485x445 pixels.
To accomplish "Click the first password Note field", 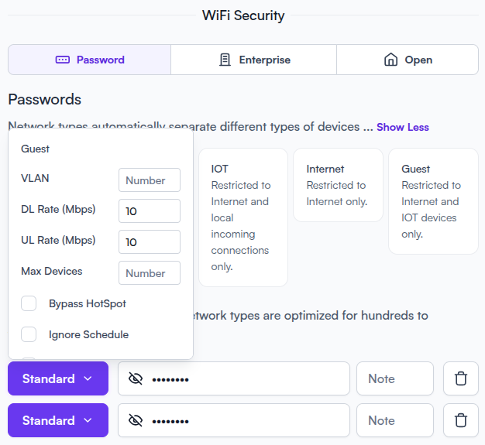I will click(x=394, y=378).
